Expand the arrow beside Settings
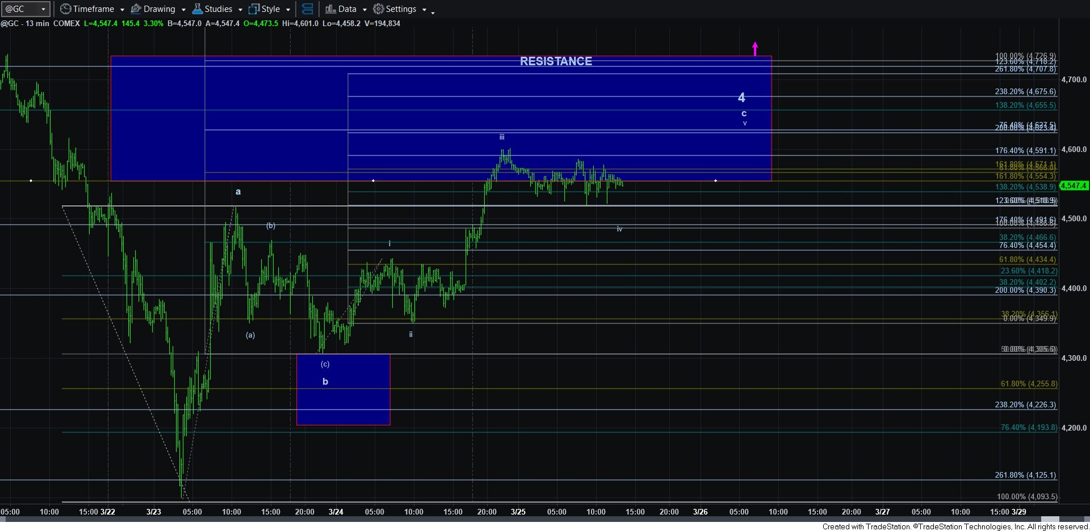Image resolution: width=1090 pixels, height=531 pixels. 424,10
